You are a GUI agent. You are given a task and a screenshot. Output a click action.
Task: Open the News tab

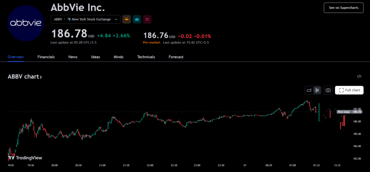pos(73,57)
